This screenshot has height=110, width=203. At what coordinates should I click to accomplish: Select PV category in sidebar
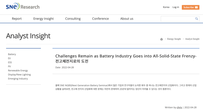click(x=9, y=66)
